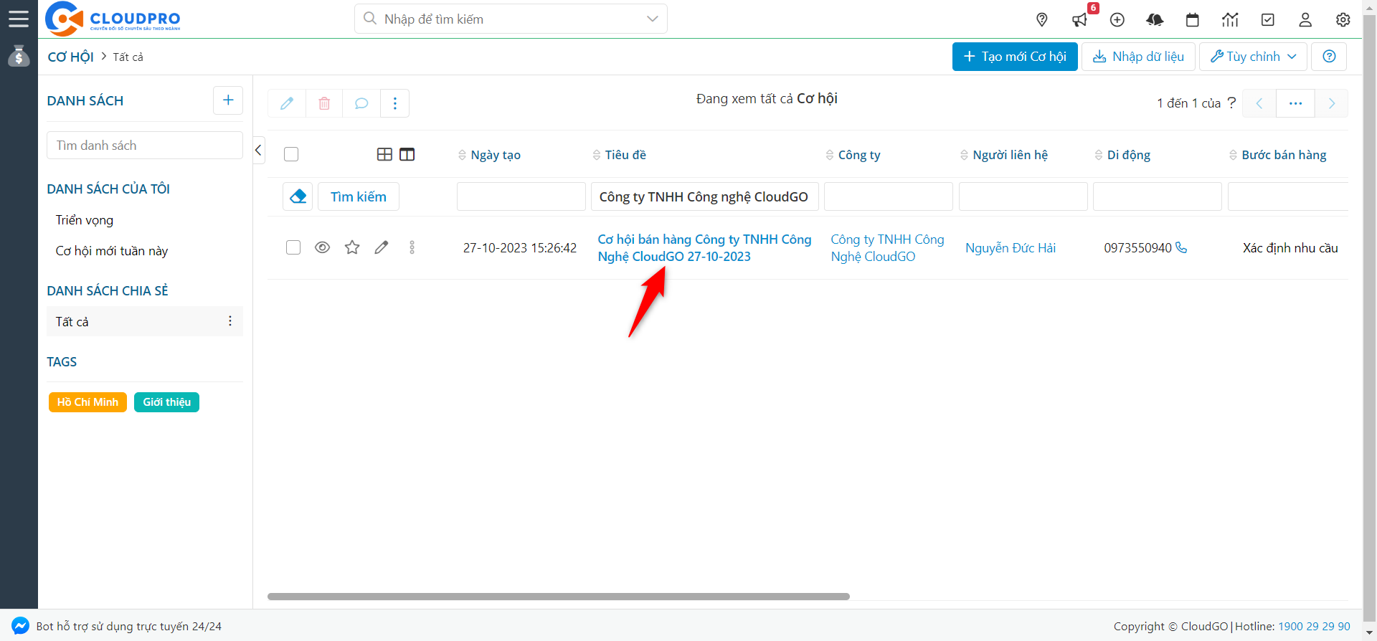
Task: Open the money bag sales module icon
Action: pyautogui.click(x=19, y=56)
